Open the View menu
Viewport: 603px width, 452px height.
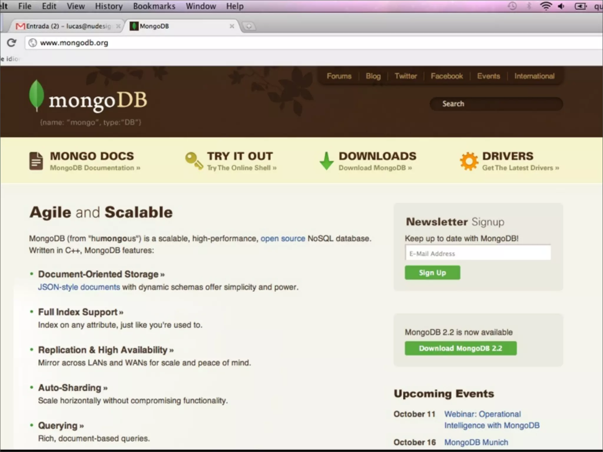tap(76, 6)
